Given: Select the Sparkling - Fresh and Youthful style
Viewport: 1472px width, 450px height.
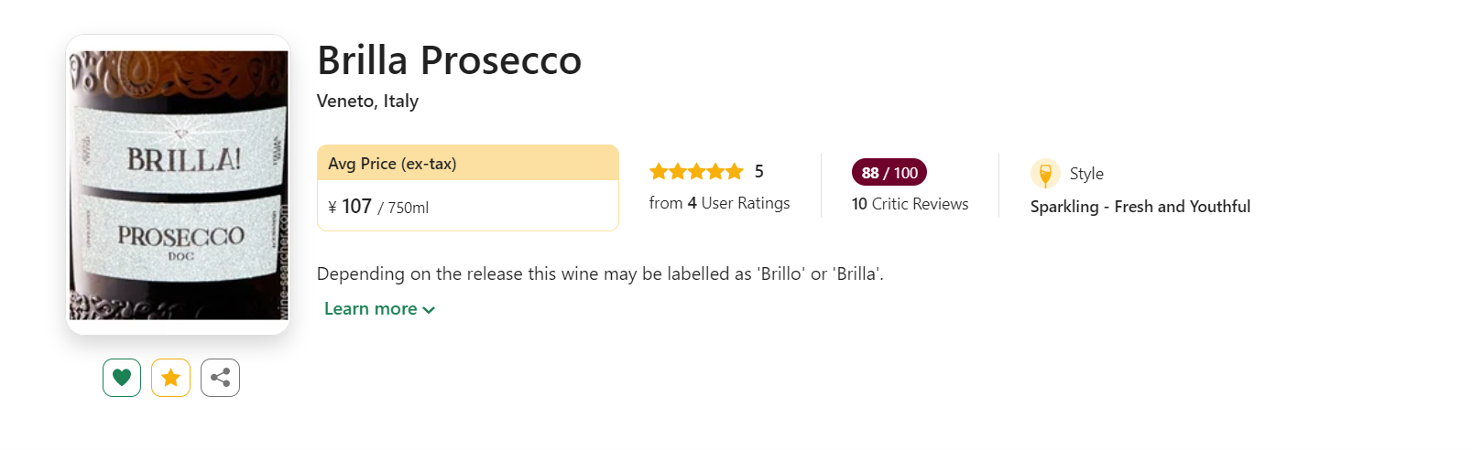Looking at the screenshot, I should coord(1139,207).
